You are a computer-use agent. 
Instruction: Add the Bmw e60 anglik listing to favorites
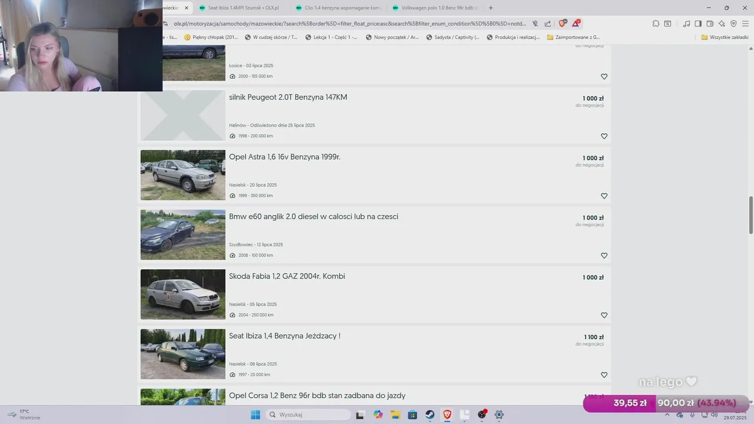(604, 256)
